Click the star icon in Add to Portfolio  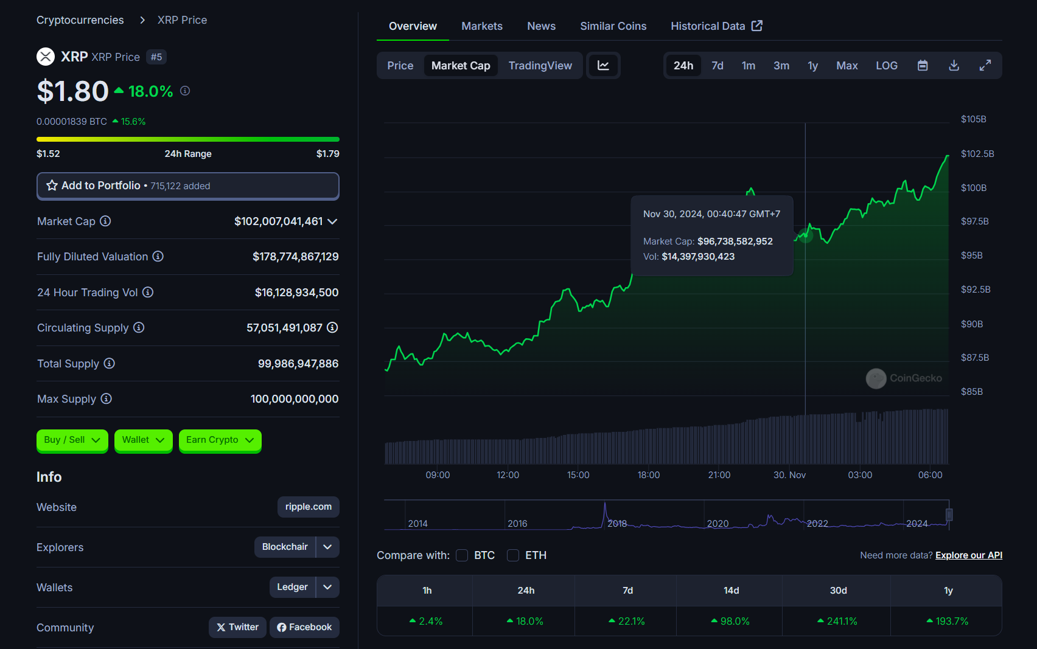click(x=52, y=186)
